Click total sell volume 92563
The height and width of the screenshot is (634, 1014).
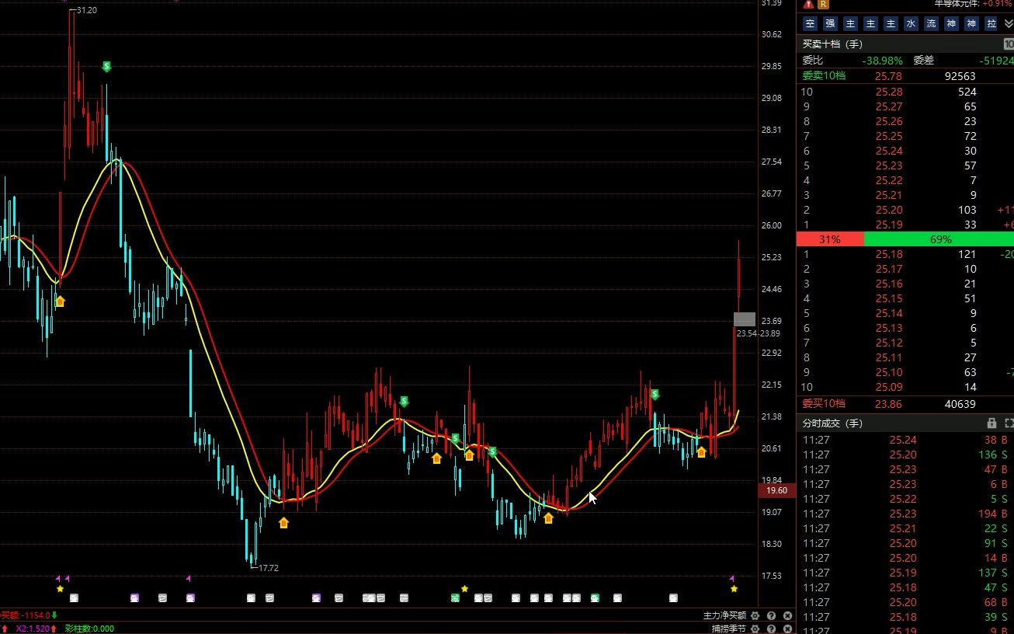tap(959, 76)
